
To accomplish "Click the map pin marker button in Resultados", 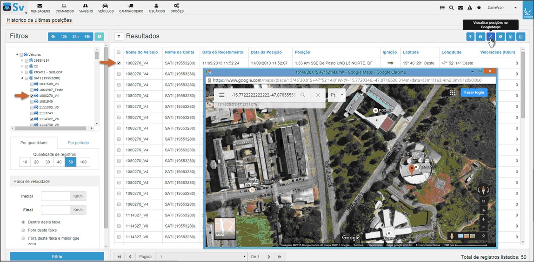I will click(x=471, y=36).
